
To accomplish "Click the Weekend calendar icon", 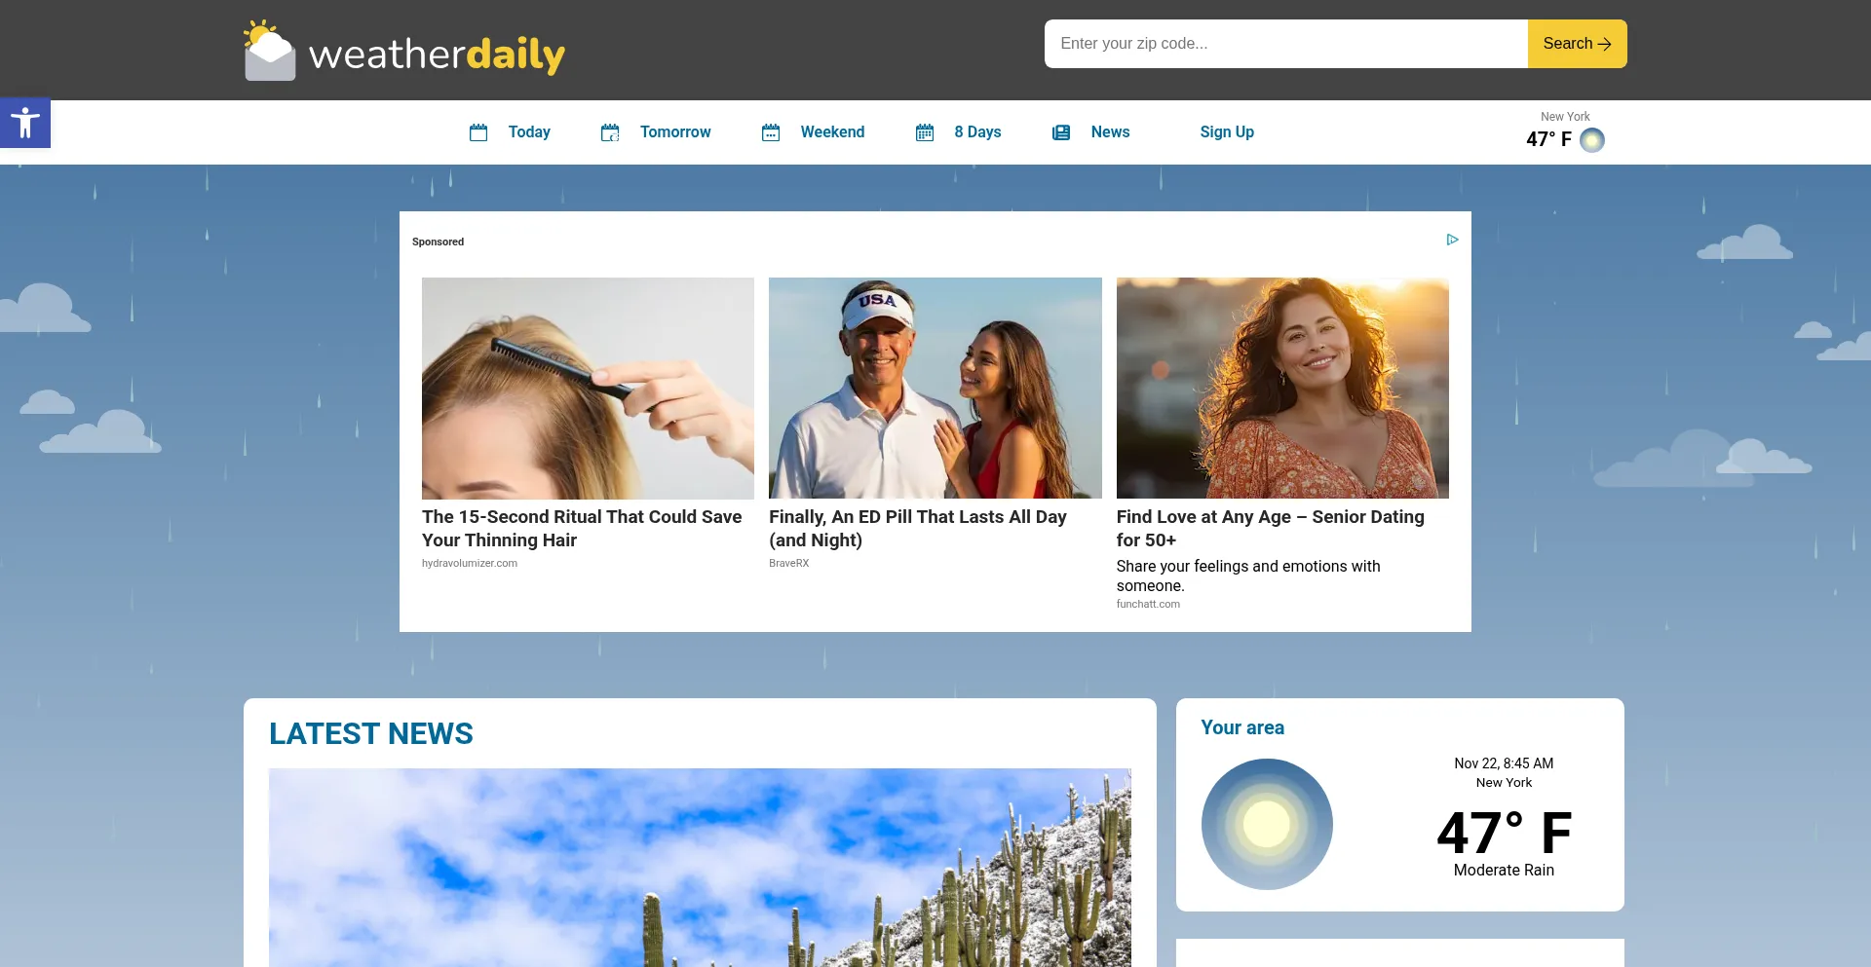I will pyautogui.click(x=771, y=132).
